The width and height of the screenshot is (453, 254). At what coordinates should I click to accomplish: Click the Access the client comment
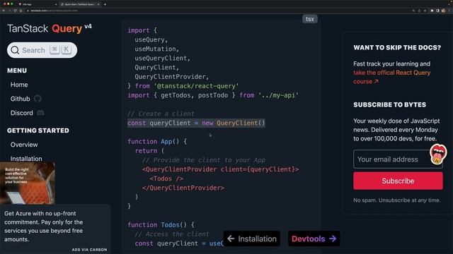(172, 234)
